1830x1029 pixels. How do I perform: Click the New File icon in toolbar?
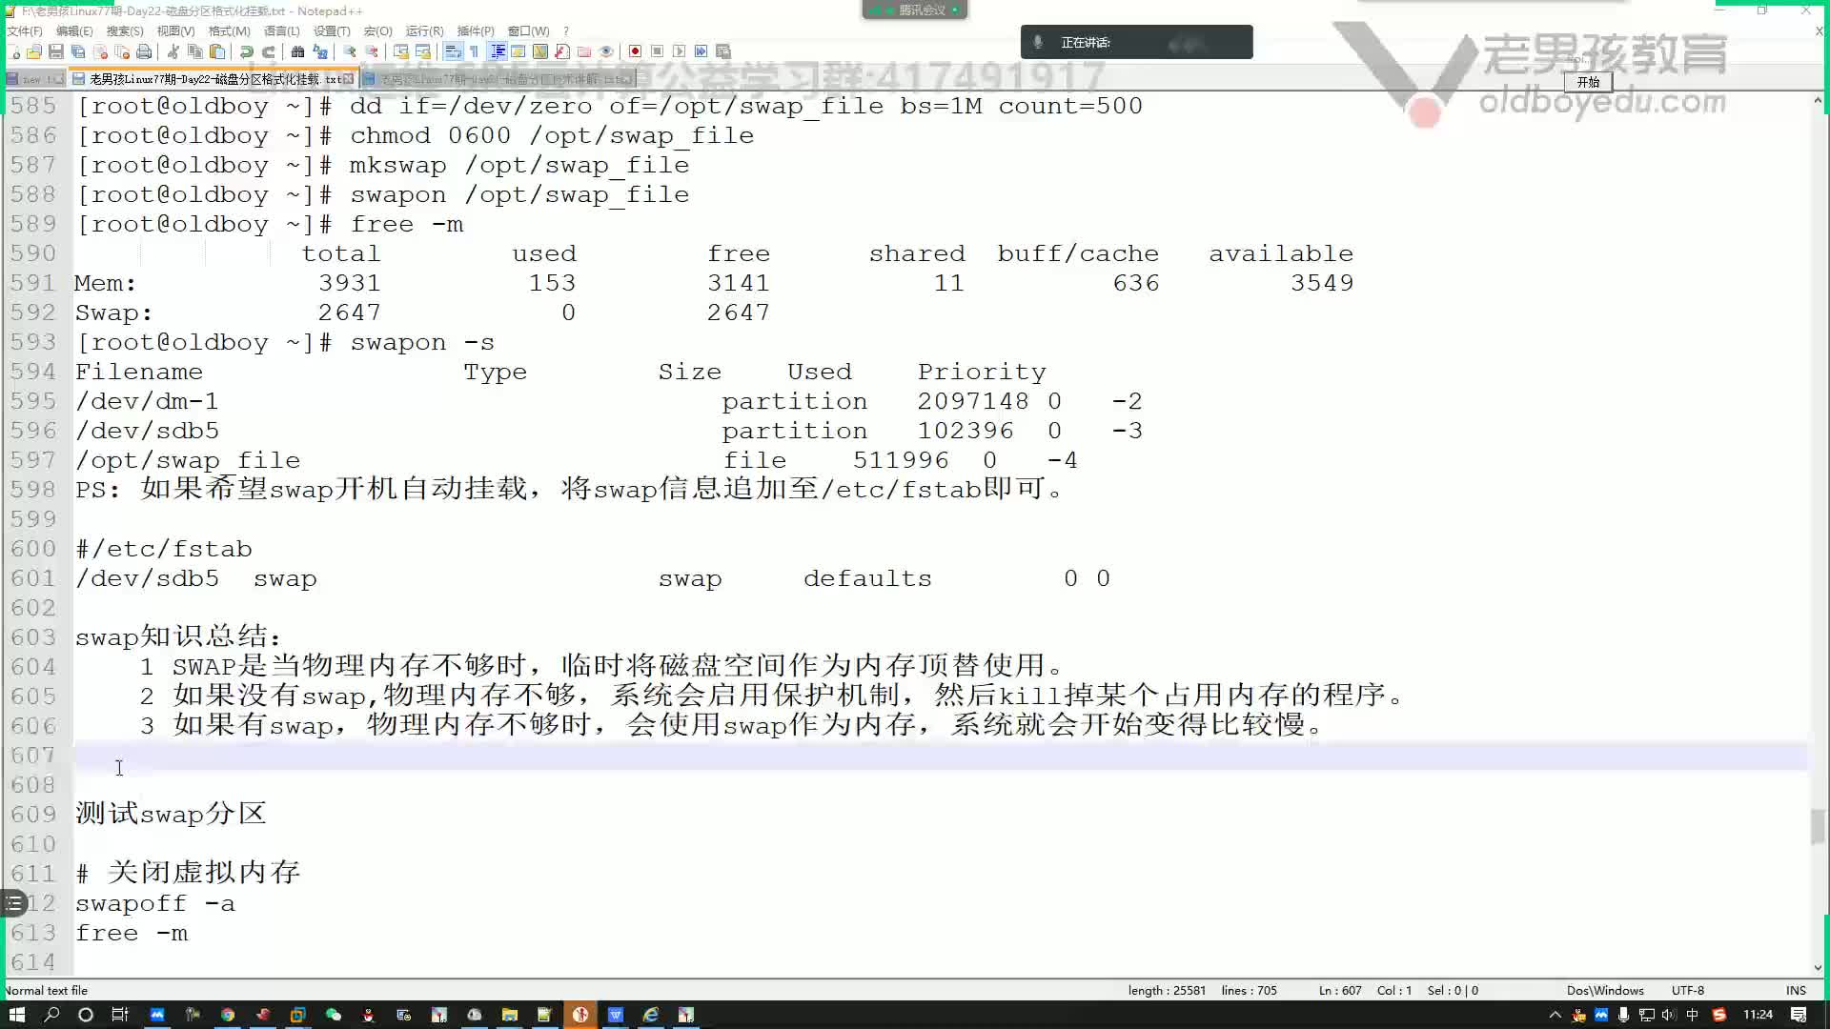coord(12,51)
